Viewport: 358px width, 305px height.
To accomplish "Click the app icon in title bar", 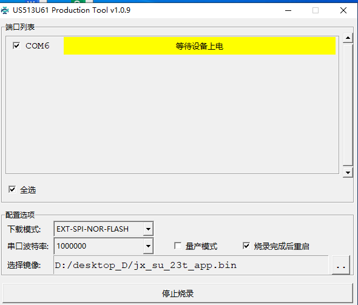I will 5,10.
